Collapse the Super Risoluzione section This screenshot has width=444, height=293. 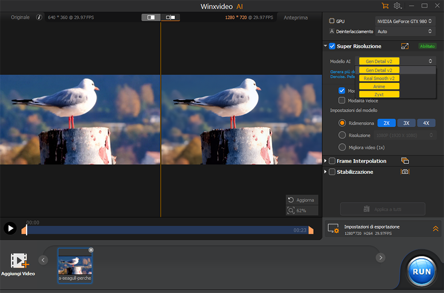coord(325,46)
